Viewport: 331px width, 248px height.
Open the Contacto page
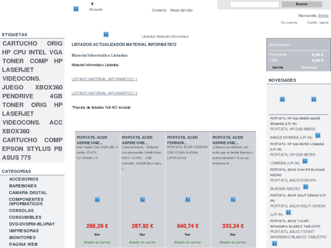click(x=159, y=10)
